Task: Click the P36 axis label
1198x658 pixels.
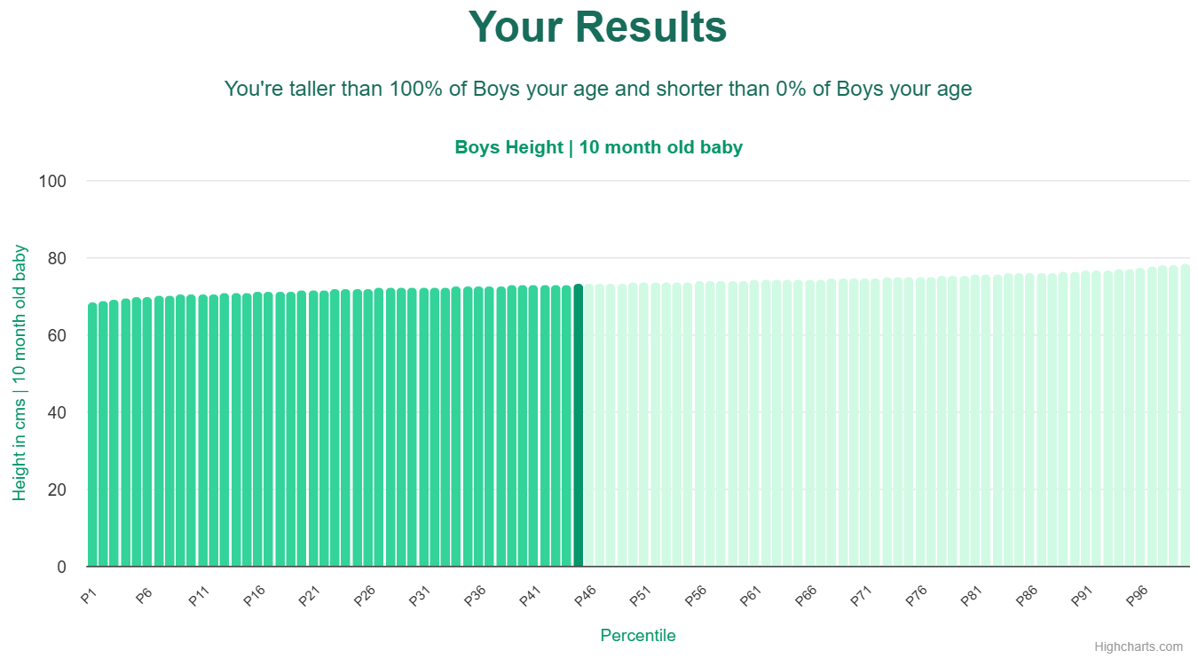Action: pyautogui.click(x=475, y=596)
